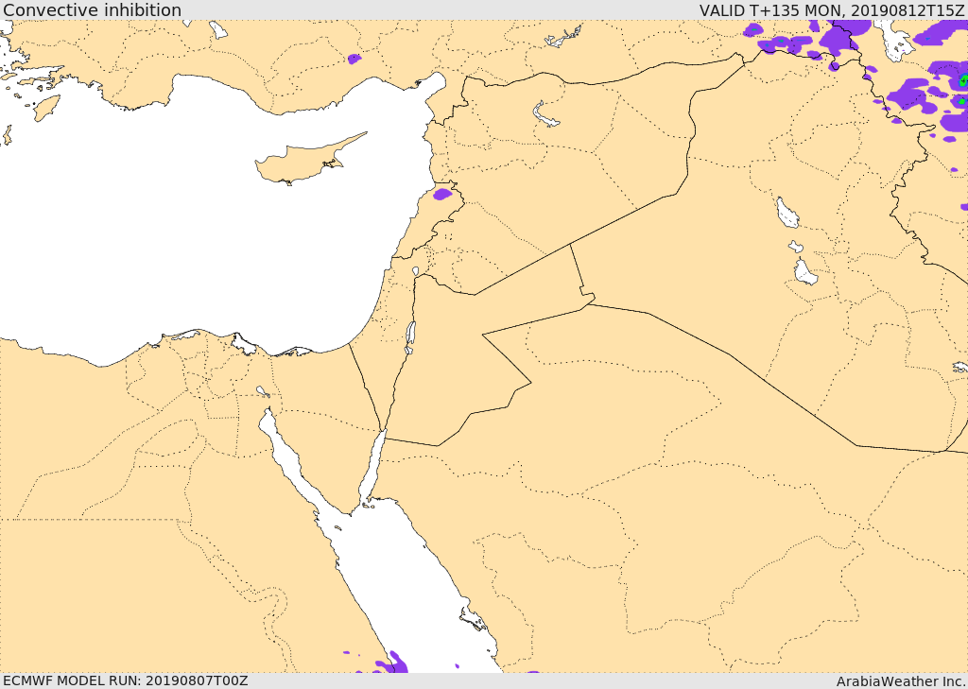This screenshot has width=968, height=689.
Task: Click the 'ECMWF MODEL RUN: 20190807T00Z' label
Action: coord(126,680)
